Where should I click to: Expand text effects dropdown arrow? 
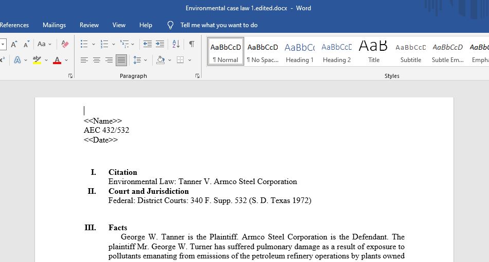coord(26,61)
